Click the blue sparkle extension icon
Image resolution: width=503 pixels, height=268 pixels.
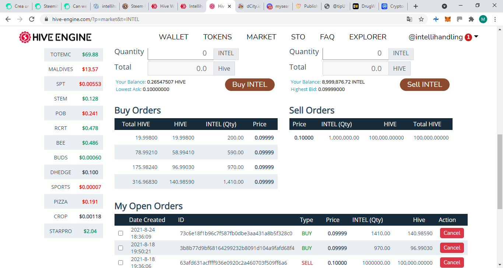pos(436,19)
